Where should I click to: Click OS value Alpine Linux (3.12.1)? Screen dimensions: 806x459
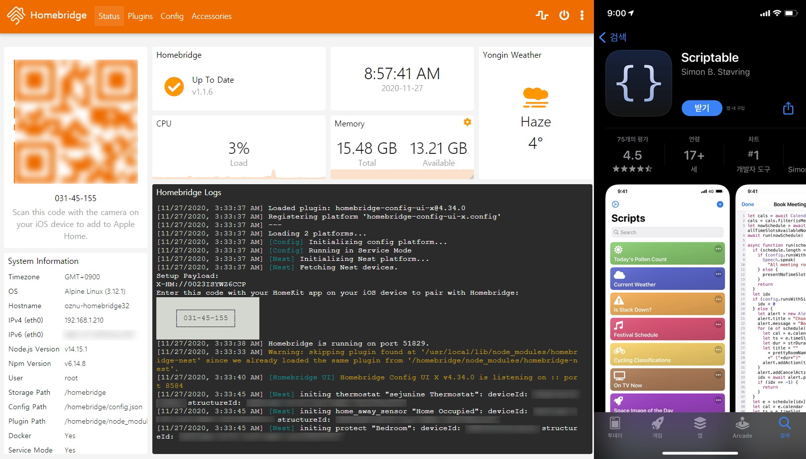(x=95, y=291)
